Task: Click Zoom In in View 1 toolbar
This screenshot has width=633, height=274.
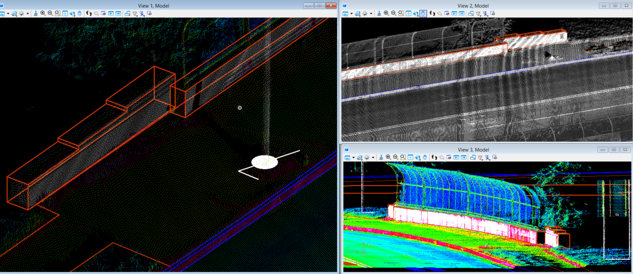Action: tap(43, 13)
